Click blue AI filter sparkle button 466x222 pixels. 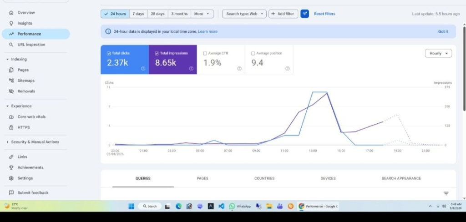coord(304,14)
